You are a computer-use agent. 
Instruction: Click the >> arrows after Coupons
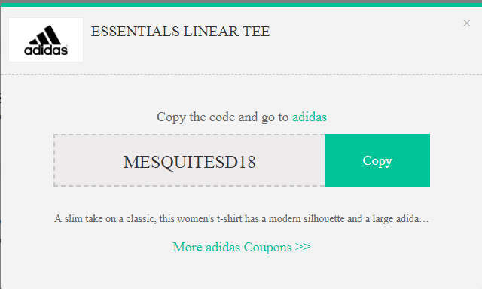point(303,246)
